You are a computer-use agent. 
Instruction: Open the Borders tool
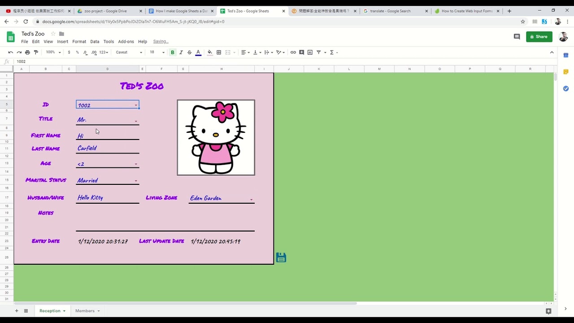(219, 52)
